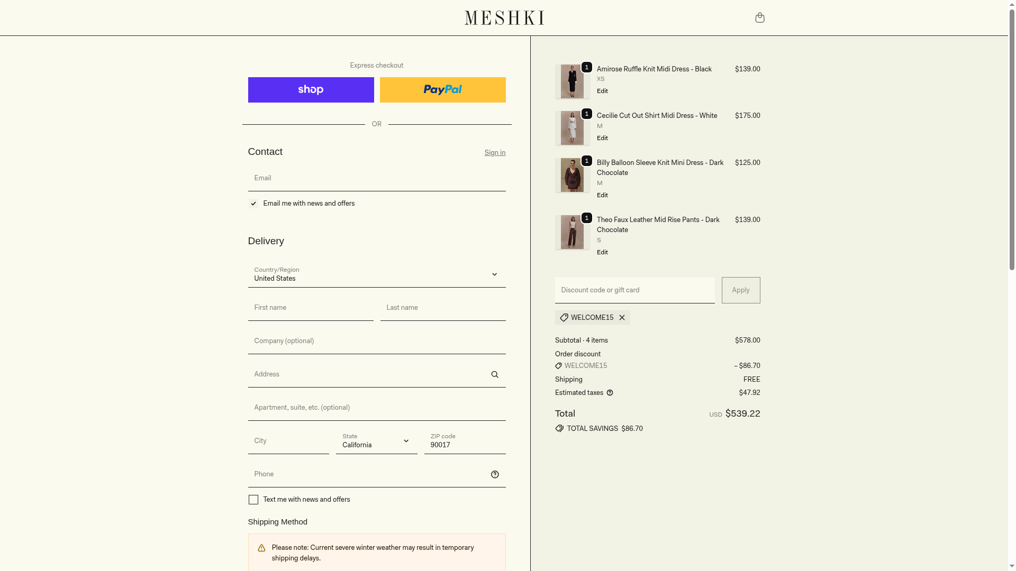
Task: Edit the Theo Faux Leather Pants item
Action: coord(602,252)
